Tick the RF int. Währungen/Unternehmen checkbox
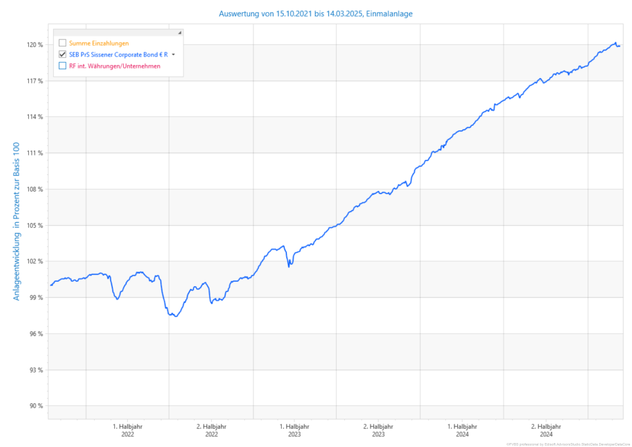 (x=63, y=66)
